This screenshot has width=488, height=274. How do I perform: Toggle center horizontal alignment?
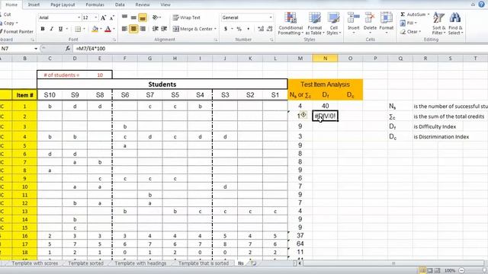[133, 29]
